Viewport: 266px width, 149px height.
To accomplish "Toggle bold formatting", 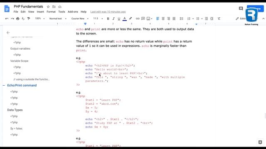I will [108, 19].
